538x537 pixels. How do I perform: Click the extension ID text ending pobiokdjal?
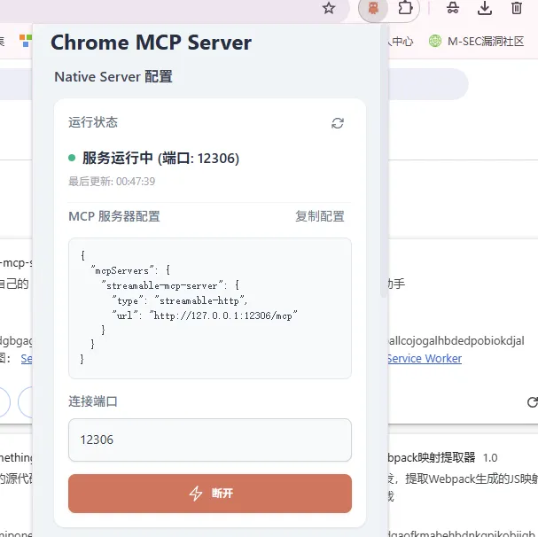(456, 341)
